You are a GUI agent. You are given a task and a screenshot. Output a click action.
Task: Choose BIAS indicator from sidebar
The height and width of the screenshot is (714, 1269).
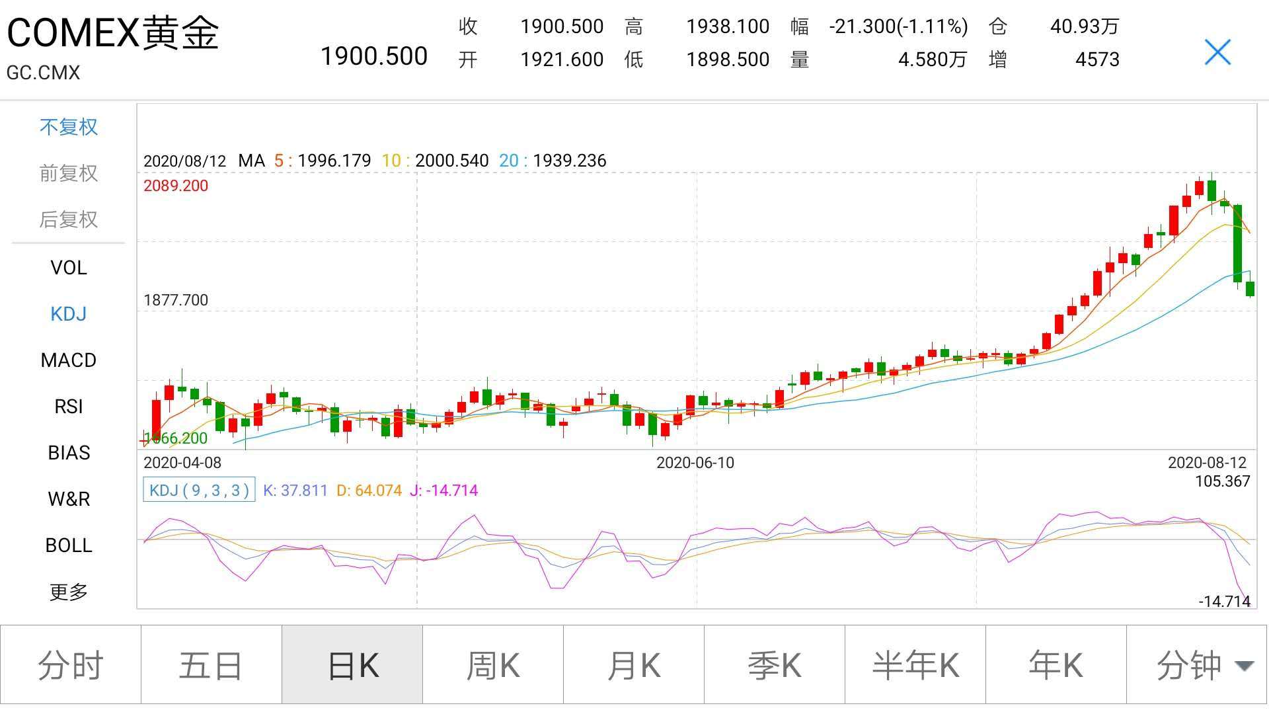[x=69, y=453]
